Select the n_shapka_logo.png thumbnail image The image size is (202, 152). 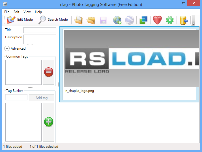[x=131, y=58]
